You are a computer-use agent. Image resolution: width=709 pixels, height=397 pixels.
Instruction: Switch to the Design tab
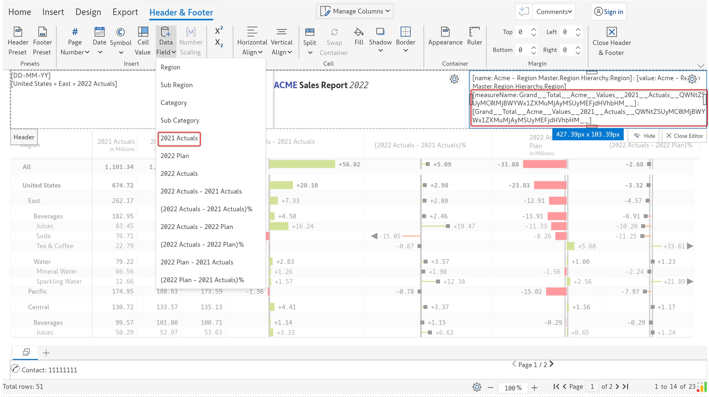click(88, 12)
